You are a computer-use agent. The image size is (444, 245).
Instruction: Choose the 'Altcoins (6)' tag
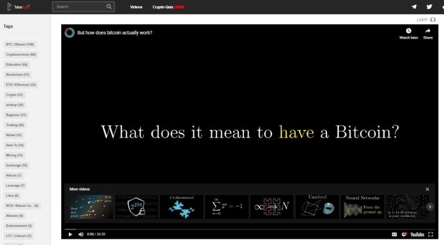(x=14, y=216)
